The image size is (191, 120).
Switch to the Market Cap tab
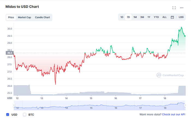tap(24, 17)
